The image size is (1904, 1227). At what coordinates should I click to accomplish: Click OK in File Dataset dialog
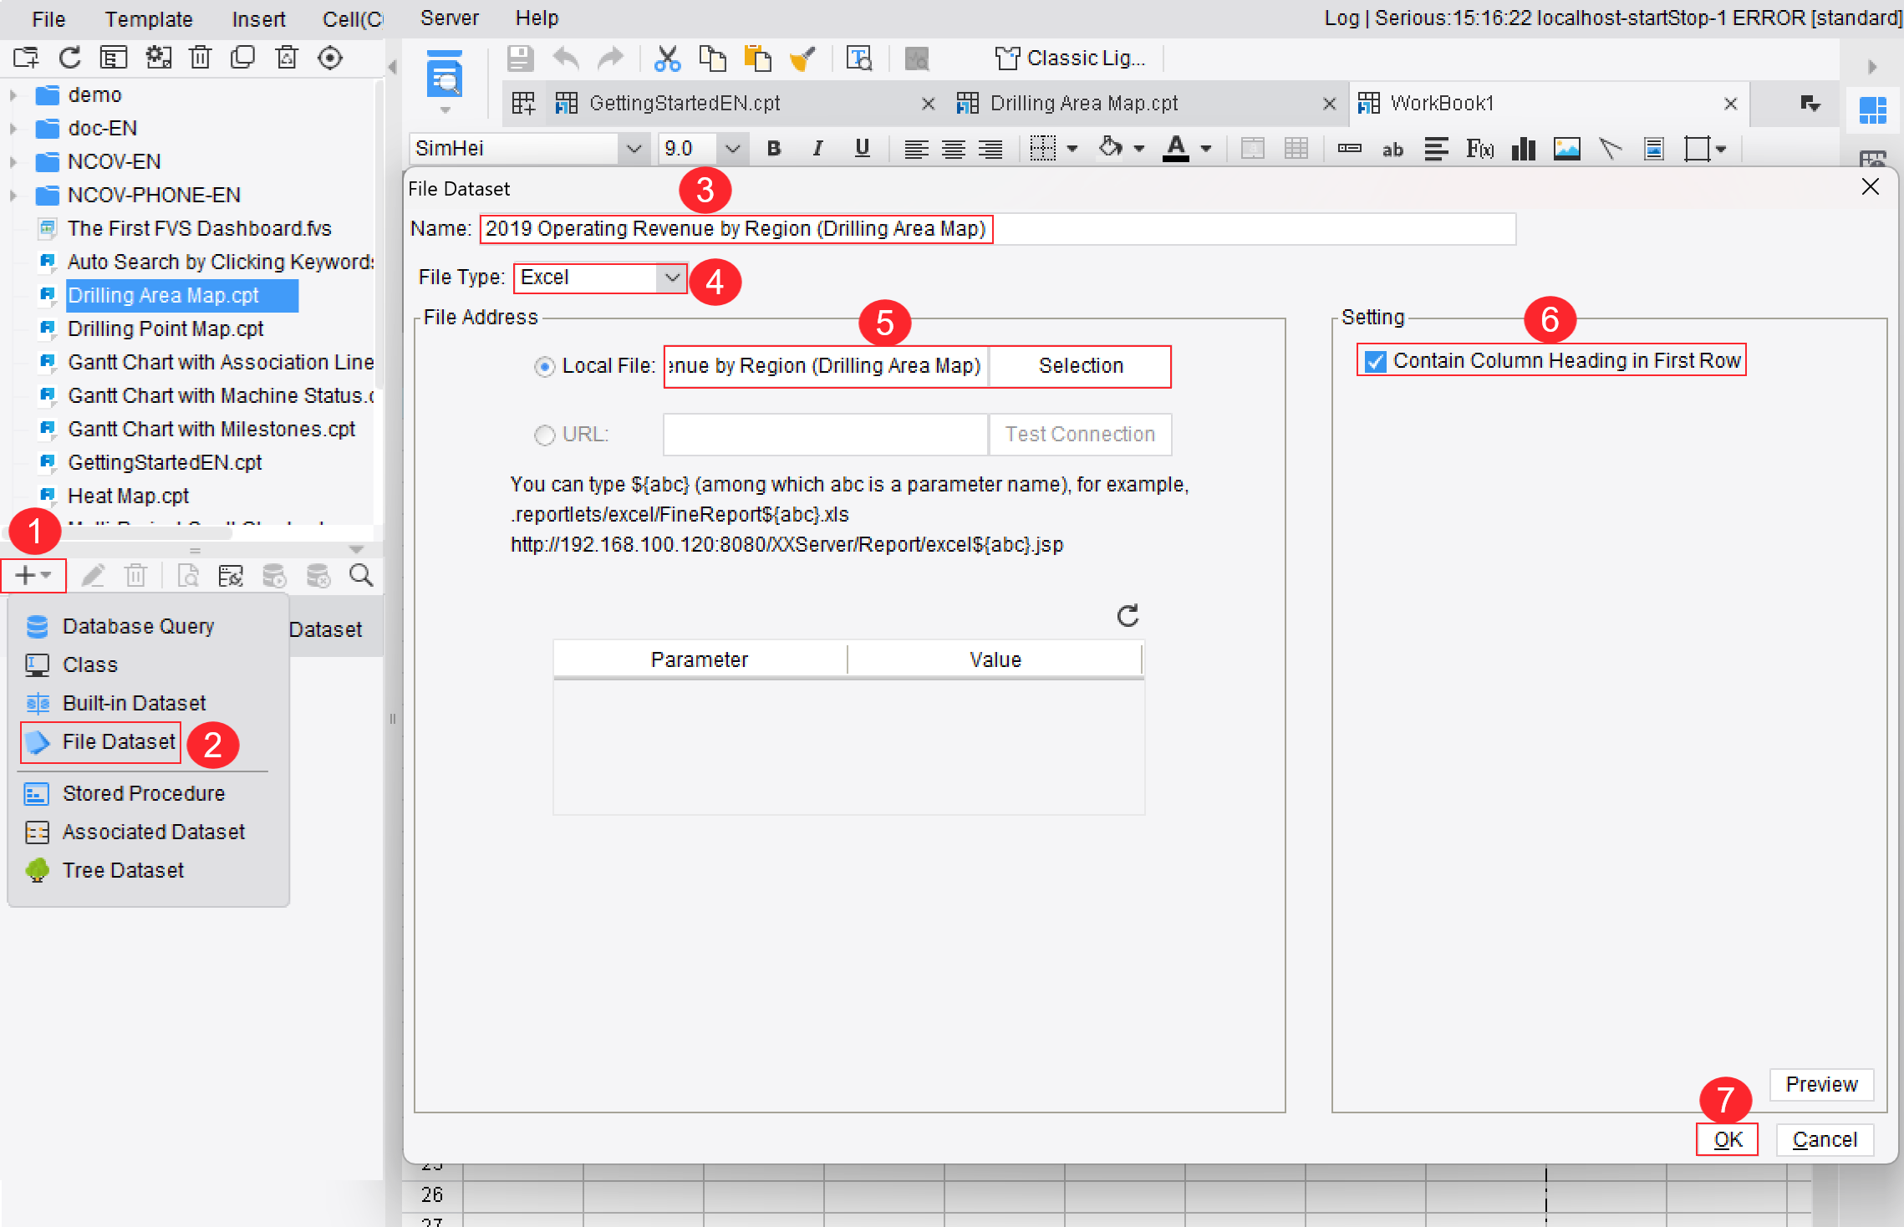[1727, 1140]
